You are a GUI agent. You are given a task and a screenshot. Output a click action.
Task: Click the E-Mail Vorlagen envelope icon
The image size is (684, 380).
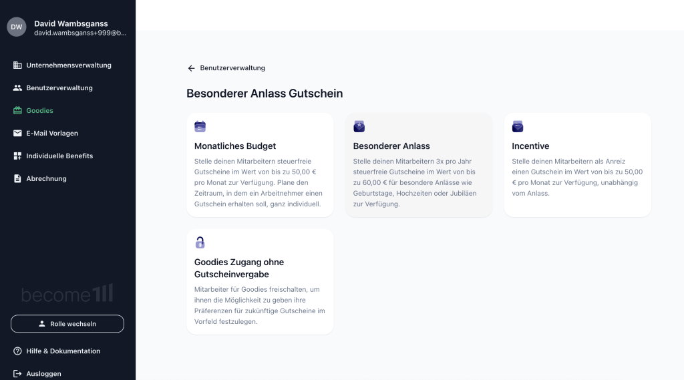pos(17,133)
